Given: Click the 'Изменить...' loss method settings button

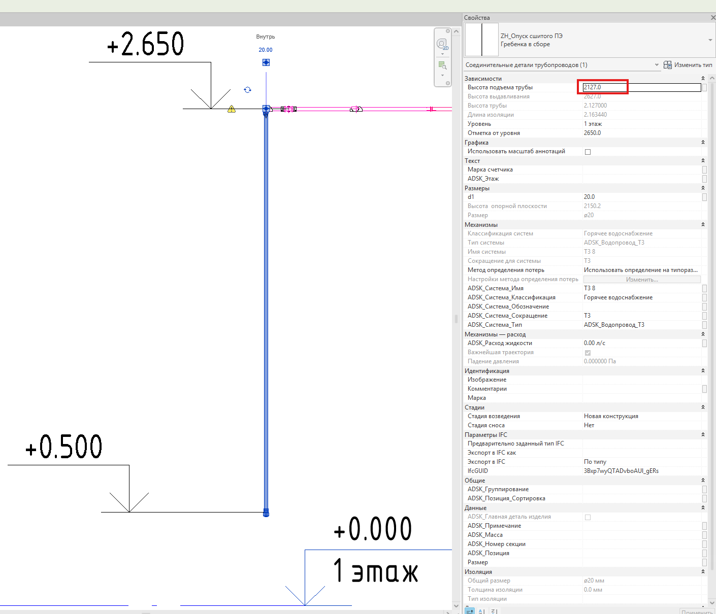Looking at the screenshot, I should coord(642,280).
